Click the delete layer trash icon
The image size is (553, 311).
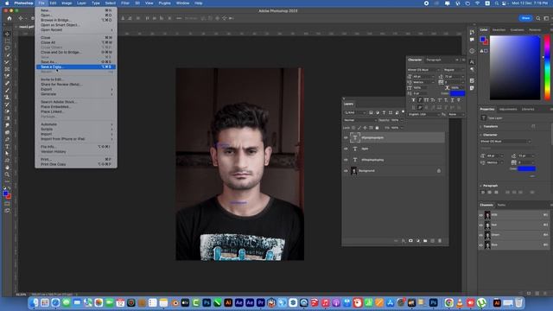click(440, 241)
